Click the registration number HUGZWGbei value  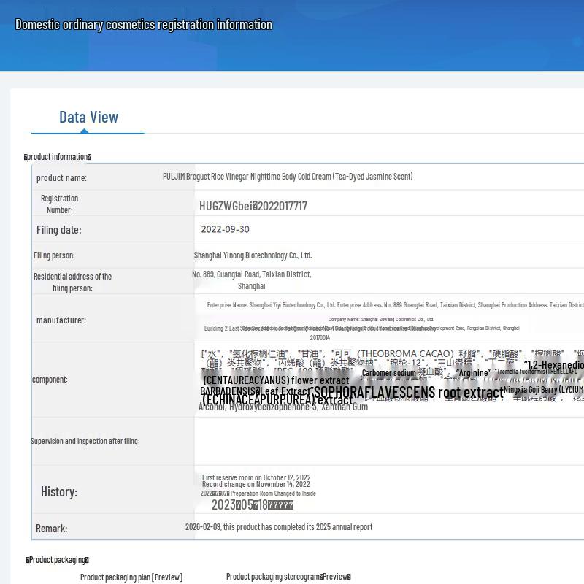coord(253,206)
